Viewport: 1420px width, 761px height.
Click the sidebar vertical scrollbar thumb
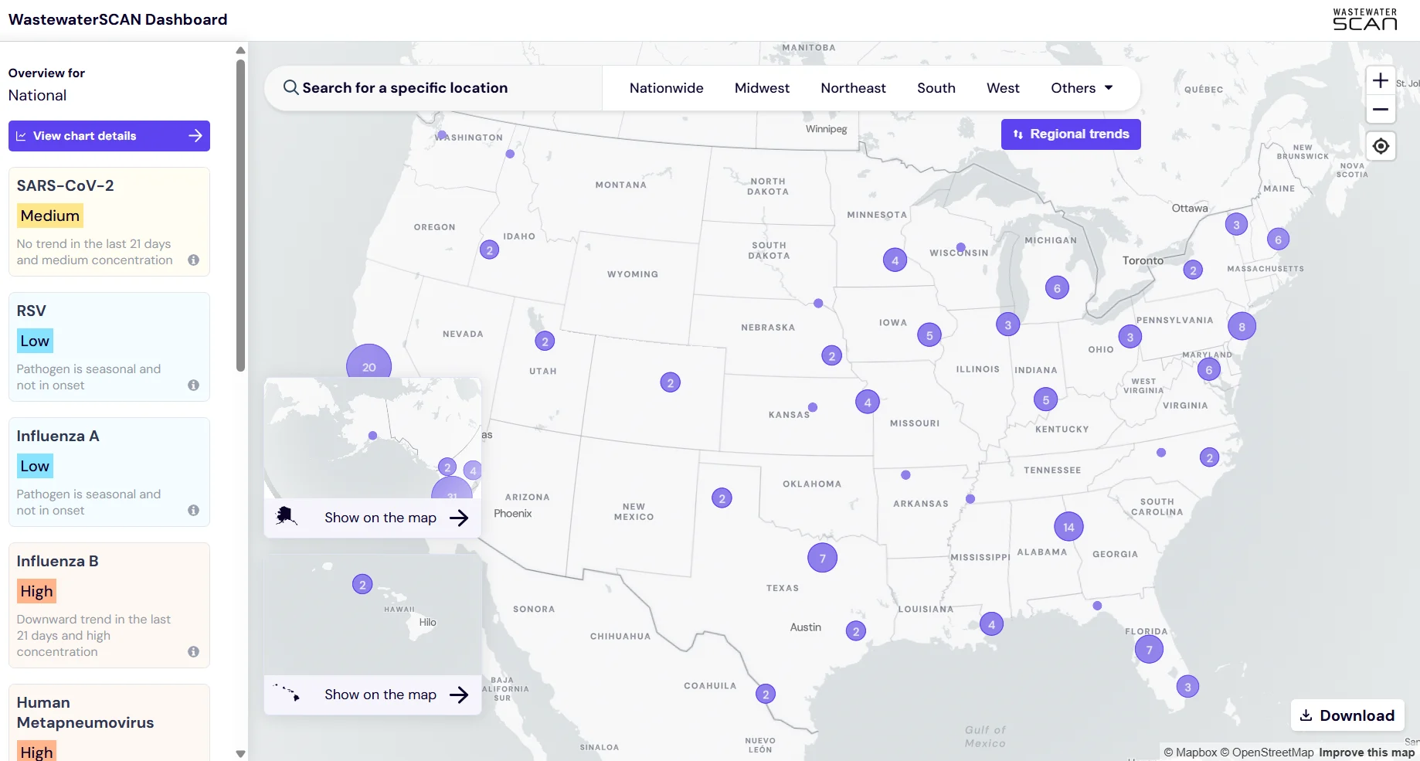tap(240, 216)
